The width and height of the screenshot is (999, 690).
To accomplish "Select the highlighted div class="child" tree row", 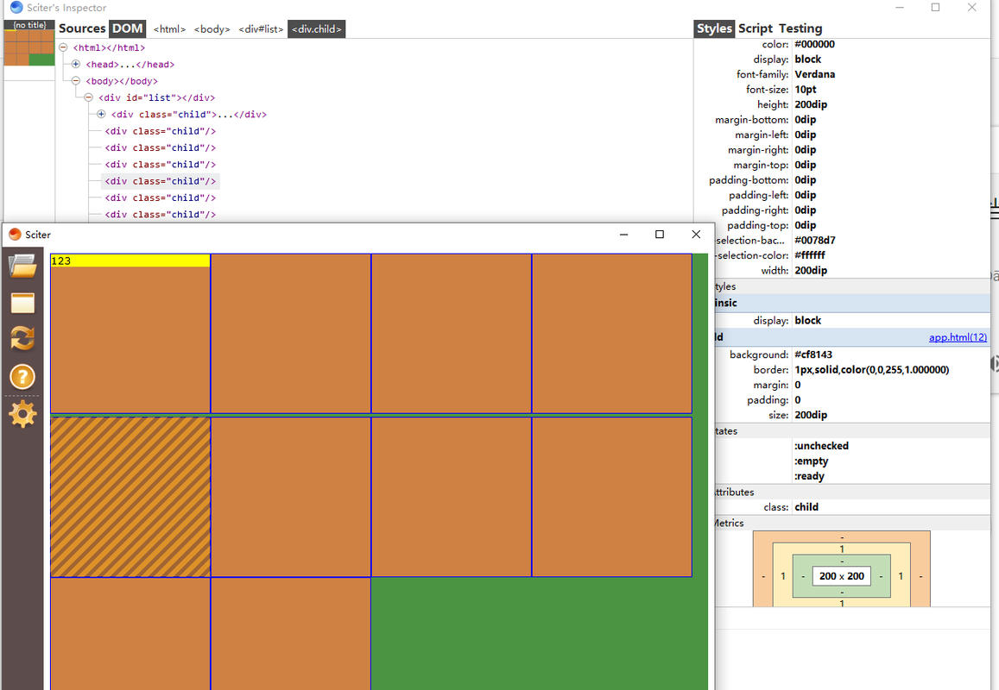I will coord(161,181).
